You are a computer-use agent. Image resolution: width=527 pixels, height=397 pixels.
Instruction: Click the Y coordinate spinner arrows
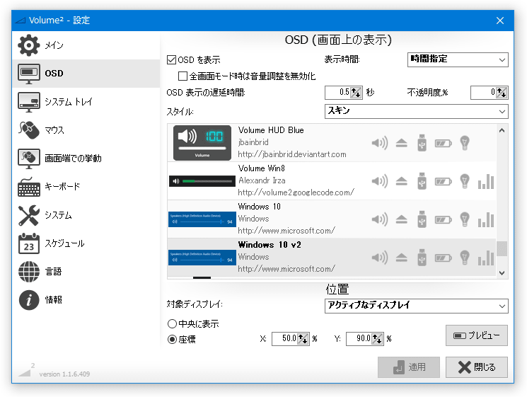point(377,338)
